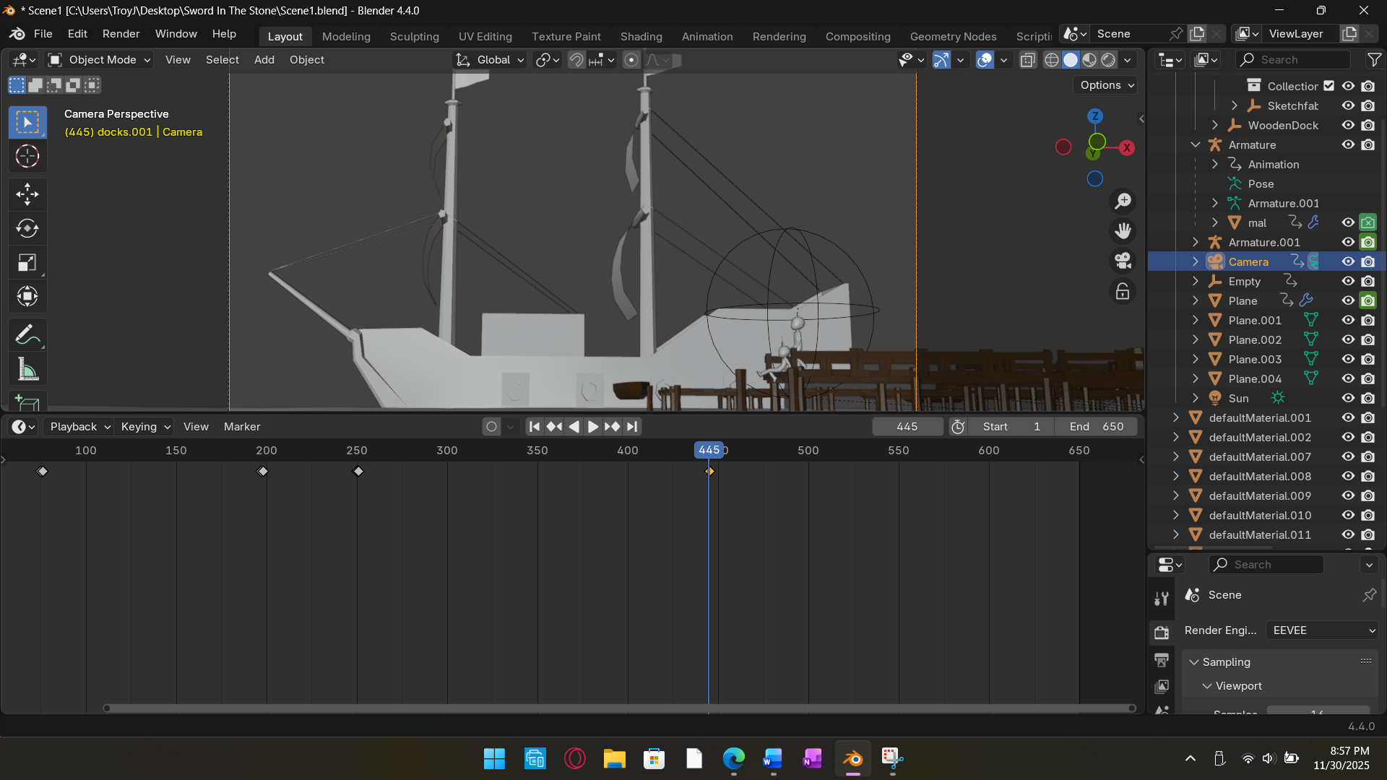
Task: Open the Render Engine EEVEE dropdown
Action: pyautogui.click(x=1323, y=630)
